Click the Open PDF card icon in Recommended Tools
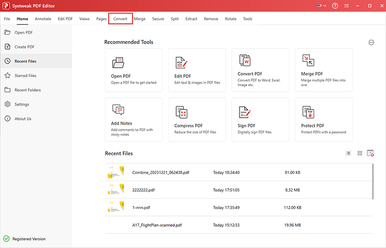This screenshot has width=386, height=248. point(118,62)
